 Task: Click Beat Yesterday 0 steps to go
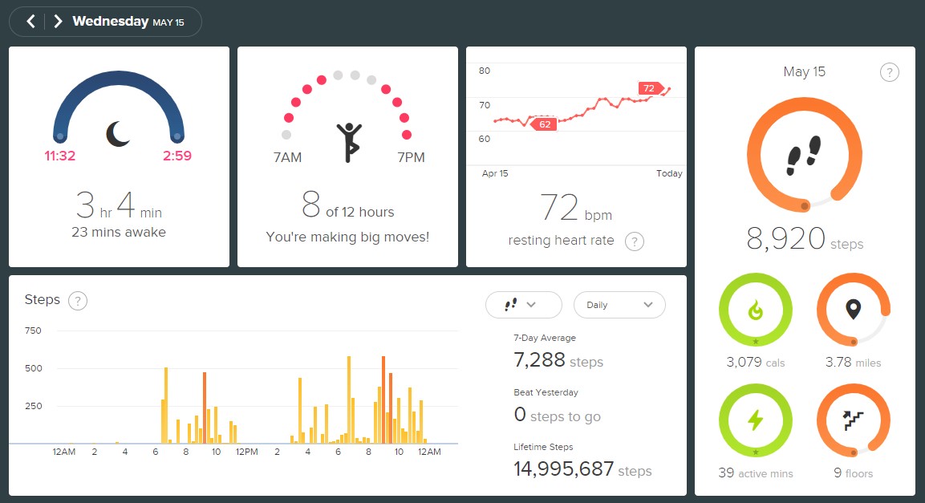tap(557, 406)
